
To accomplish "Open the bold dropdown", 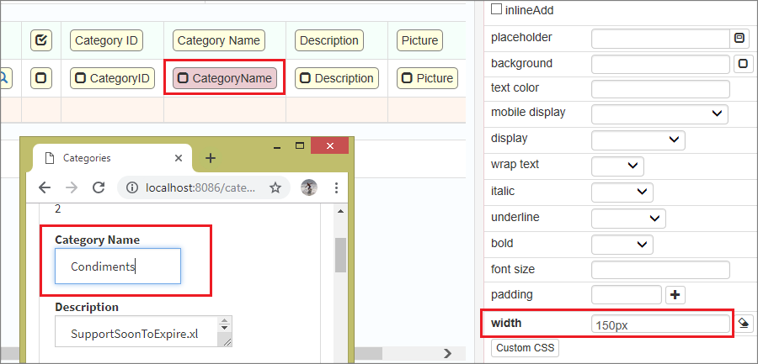I will 622,245.
